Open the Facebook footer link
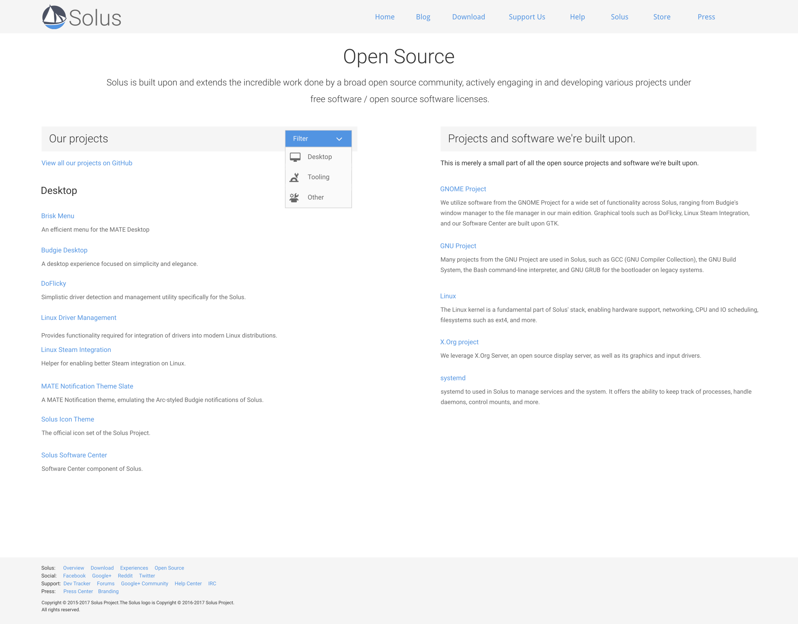 [x=74, y=576]
